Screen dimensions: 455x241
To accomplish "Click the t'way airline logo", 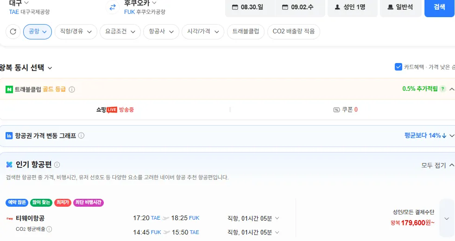I will click(10, 218).
